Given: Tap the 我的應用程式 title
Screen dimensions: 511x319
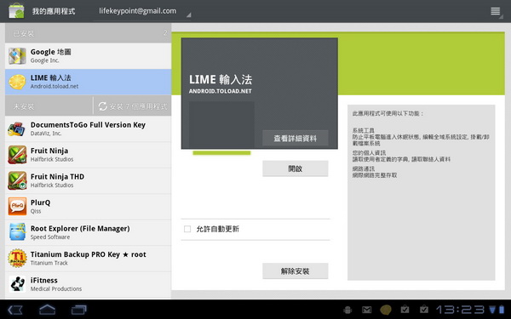Looking at the screenshot, I should pyautogui.click(x=54, y=11).
